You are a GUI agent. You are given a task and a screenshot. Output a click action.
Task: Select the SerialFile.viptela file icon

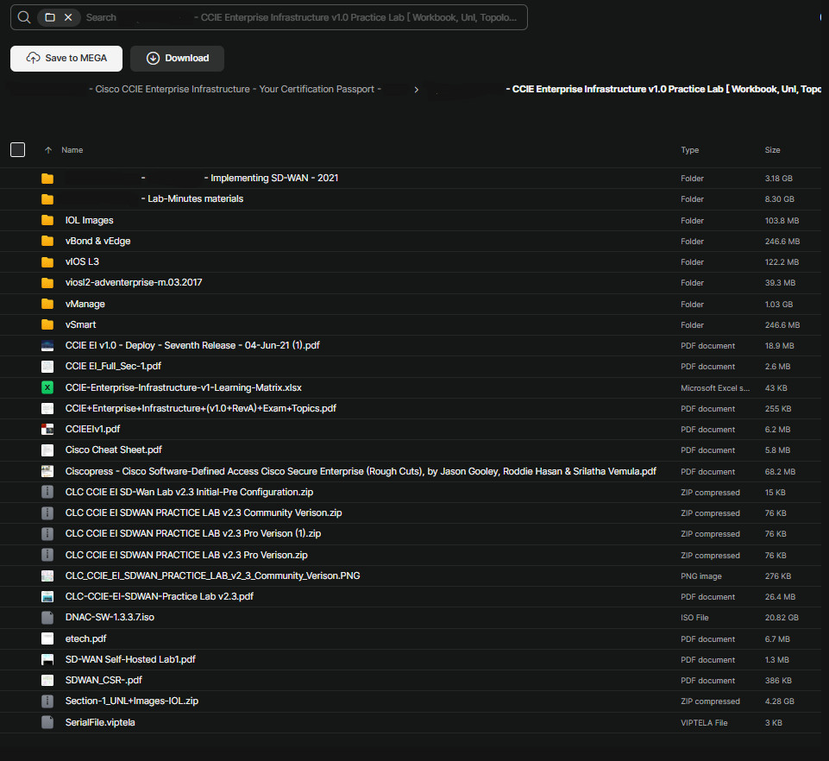click(x=47, y=722)
